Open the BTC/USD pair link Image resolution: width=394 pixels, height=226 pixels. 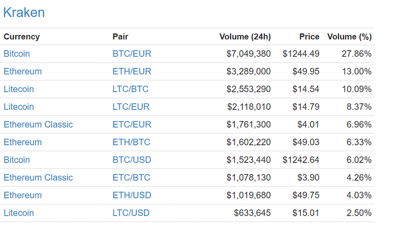[131, 160]
